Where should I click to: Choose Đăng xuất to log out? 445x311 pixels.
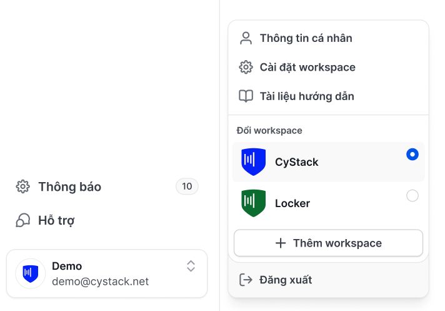tap(328, 280)
